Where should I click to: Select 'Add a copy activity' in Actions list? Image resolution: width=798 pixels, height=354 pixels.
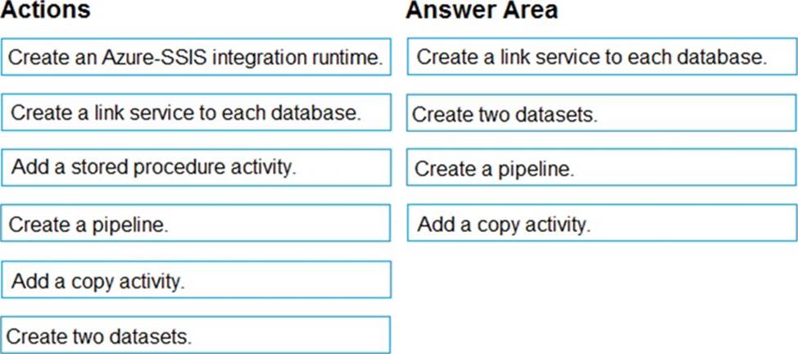[196, 280]
